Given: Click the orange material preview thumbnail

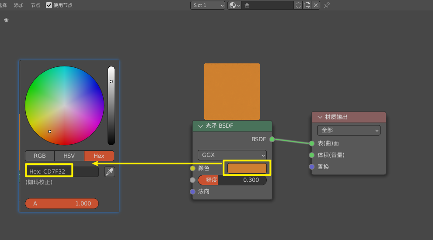Looking at the screenshot, I should [232, 92].
